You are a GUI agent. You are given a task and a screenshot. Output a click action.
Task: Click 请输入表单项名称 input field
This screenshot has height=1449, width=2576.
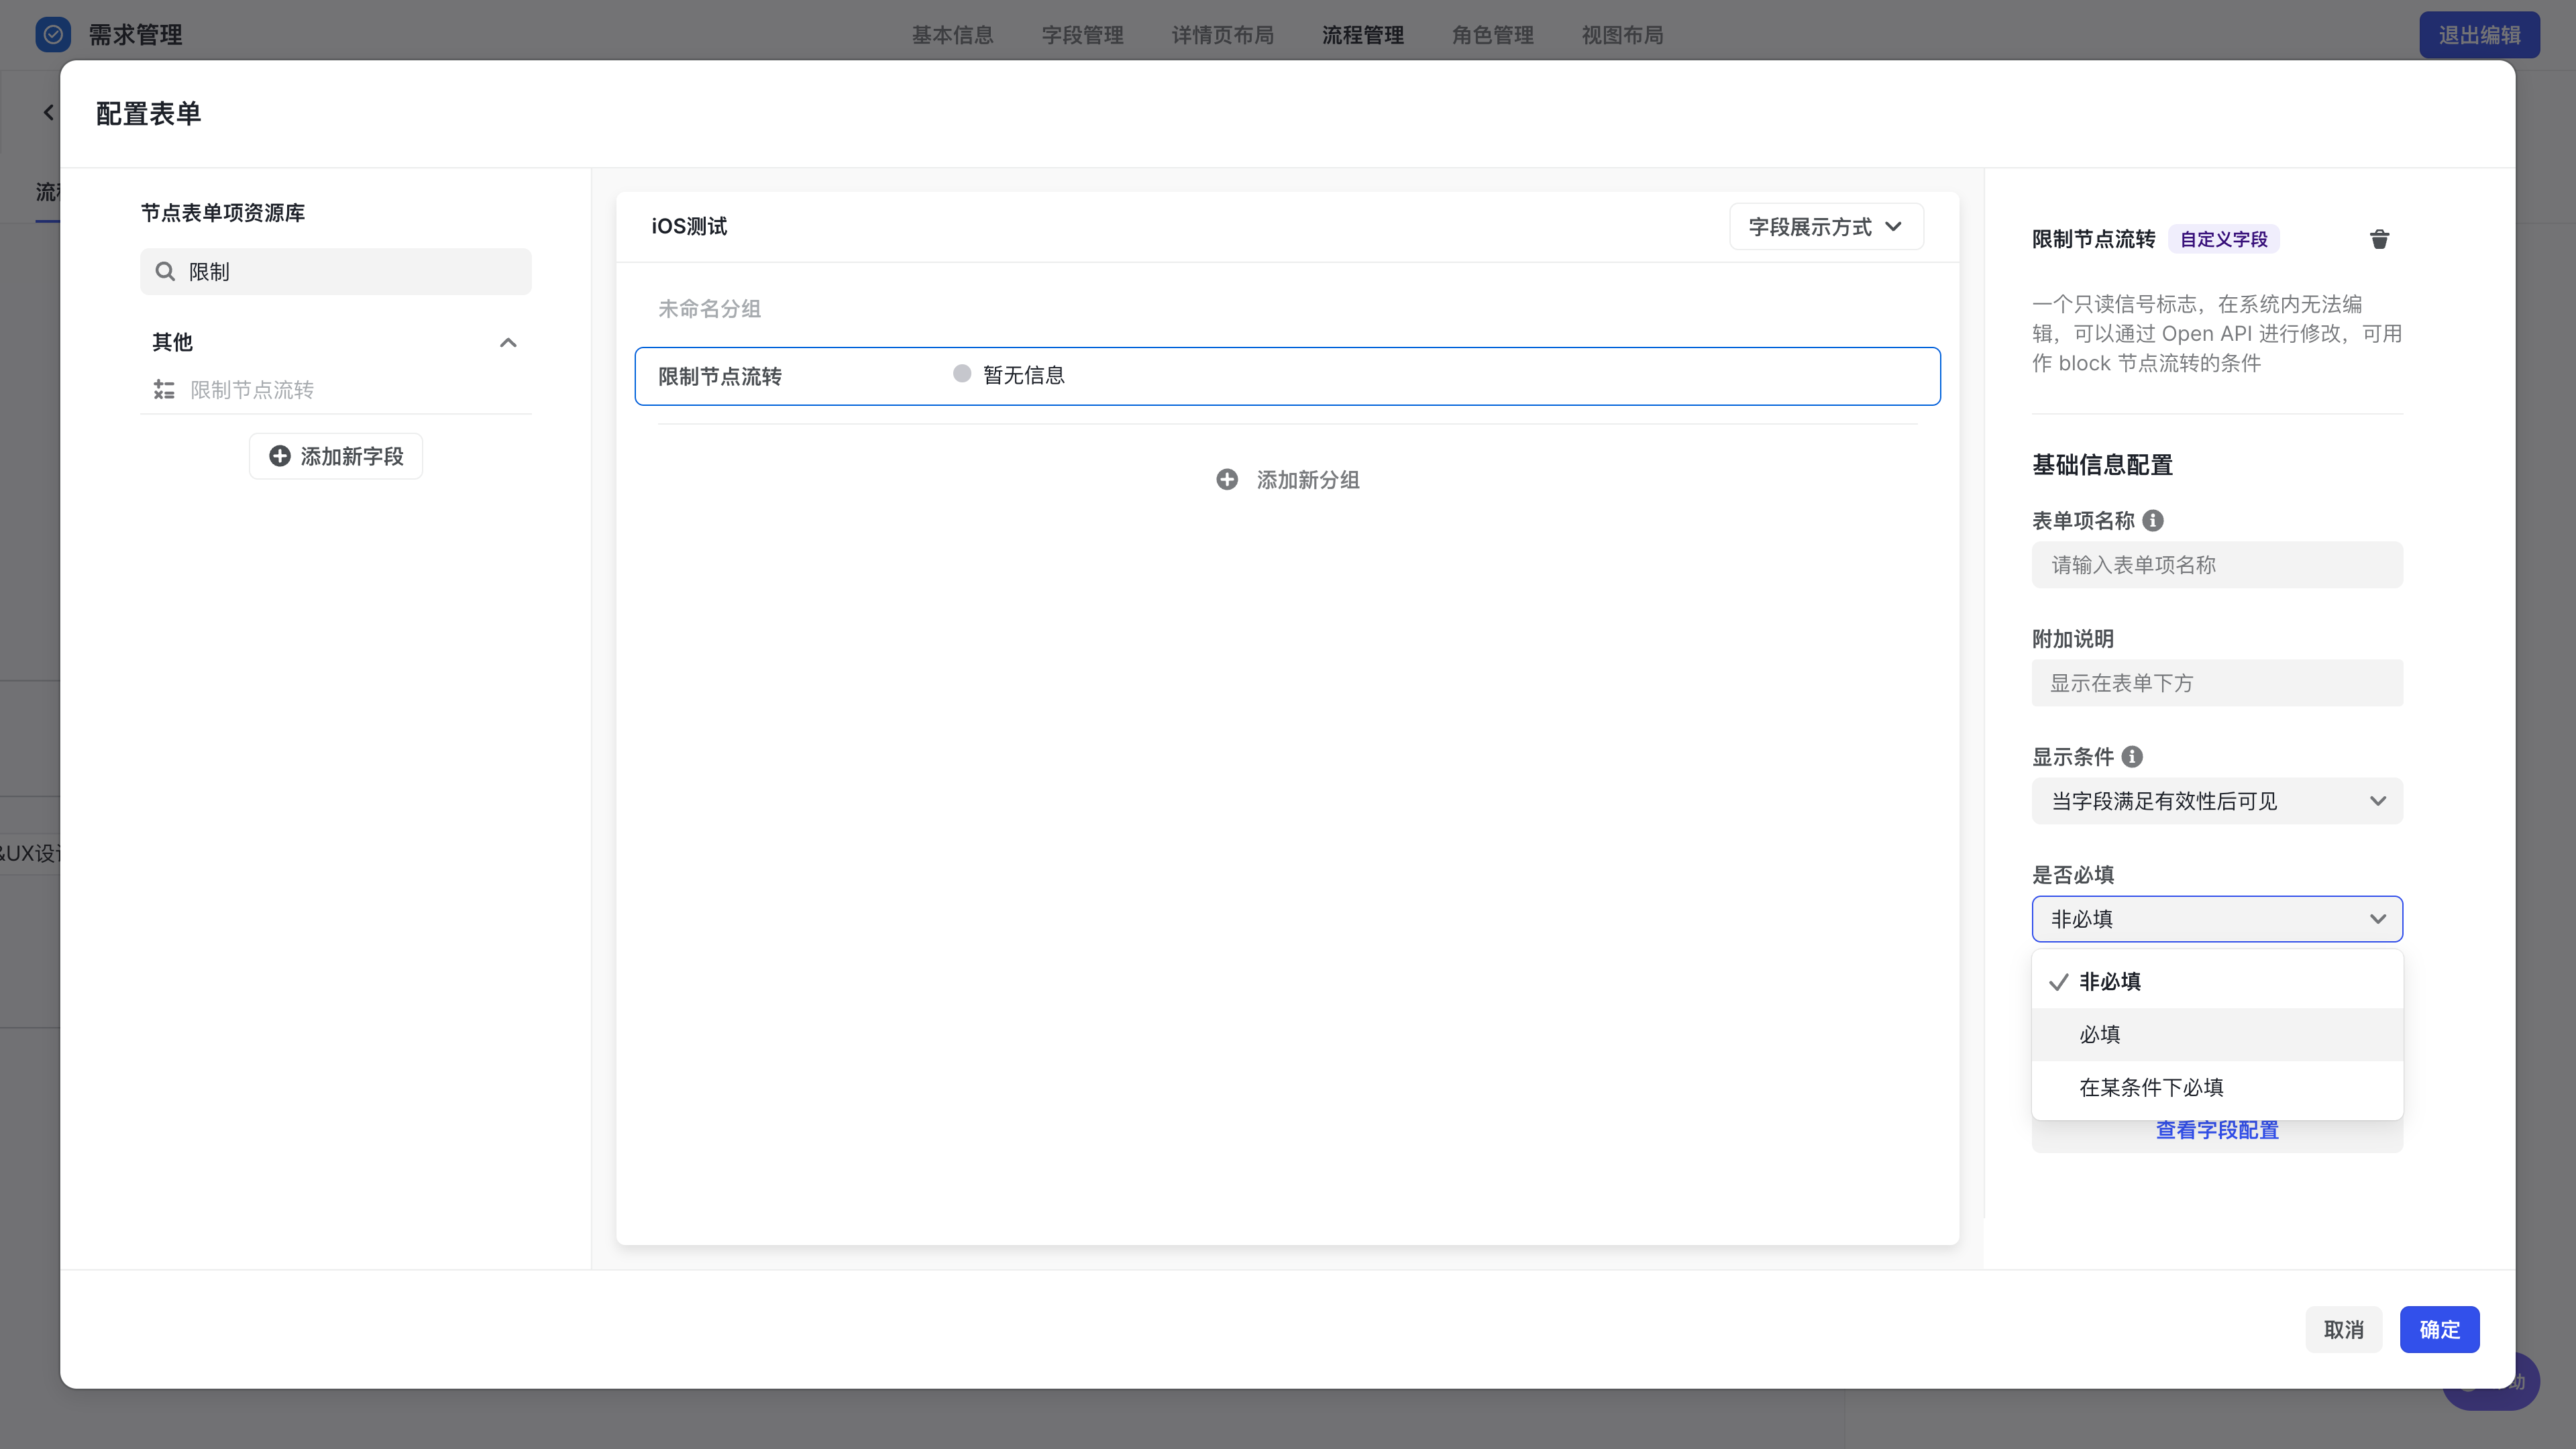pos(2217,565)
